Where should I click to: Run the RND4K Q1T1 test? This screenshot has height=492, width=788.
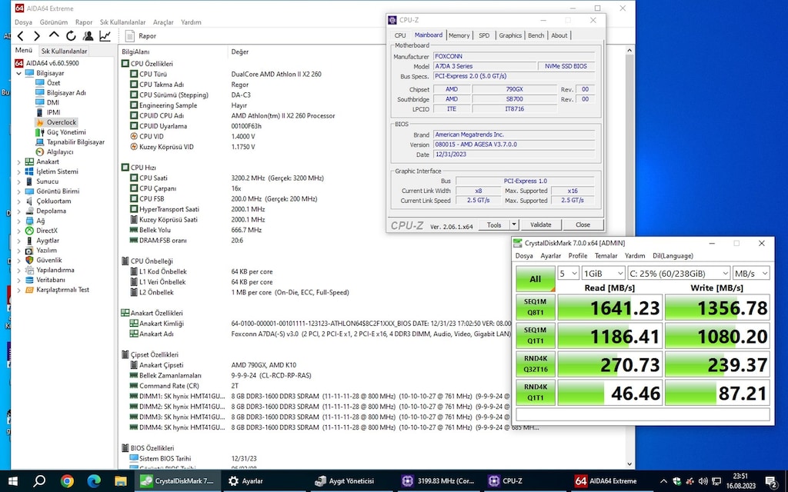click(536, 392)
